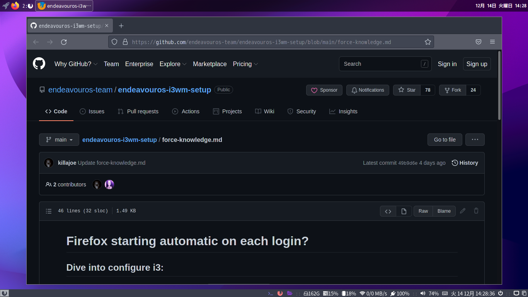
Task: Open the Wiki tab
Action: [x=265, y=111]
